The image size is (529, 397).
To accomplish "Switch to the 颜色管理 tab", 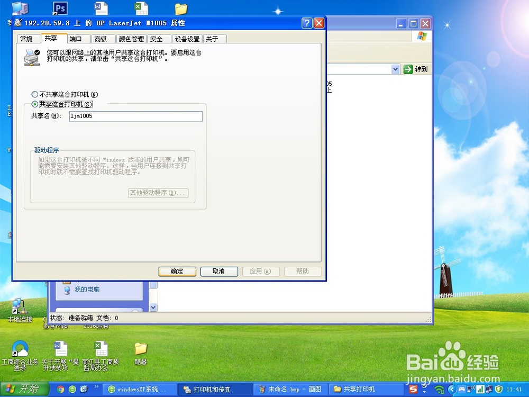I will [x=131, y=39].
